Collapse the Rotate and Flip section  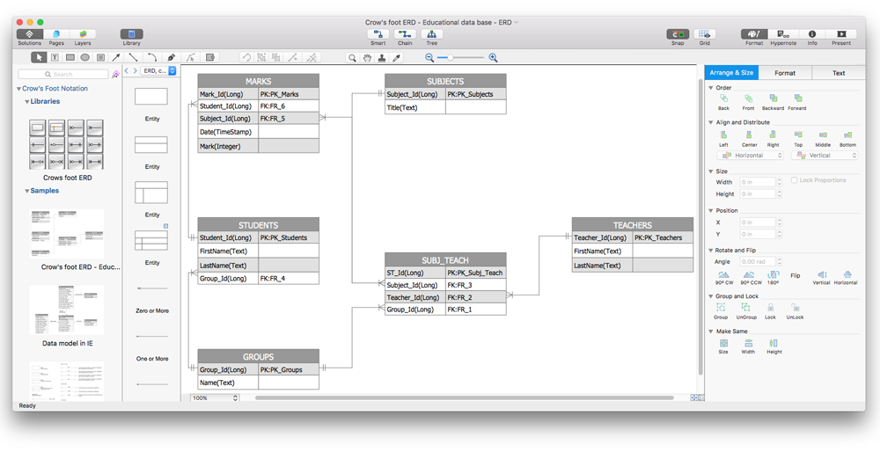[711, 250]
